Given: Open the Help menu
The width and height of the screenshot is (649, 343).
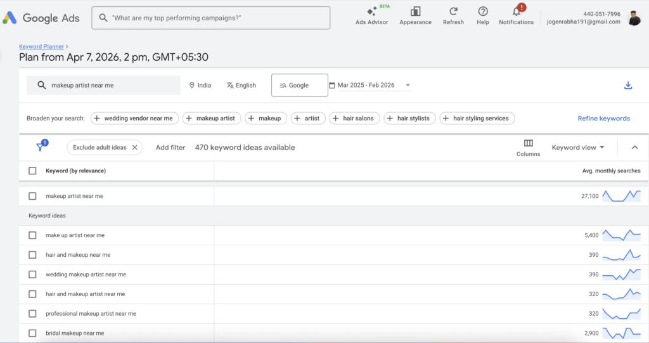Looking at the screenshot, I should tap(482, 16).
